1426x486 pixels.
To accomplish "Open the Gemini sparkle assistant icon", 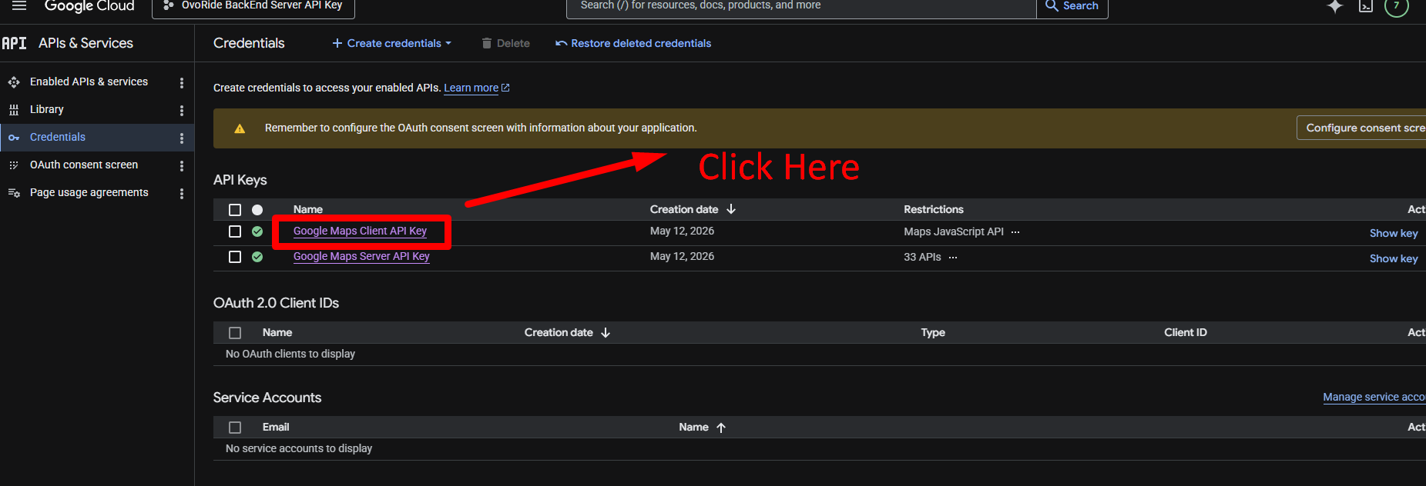I will [x=1335, y=6].
